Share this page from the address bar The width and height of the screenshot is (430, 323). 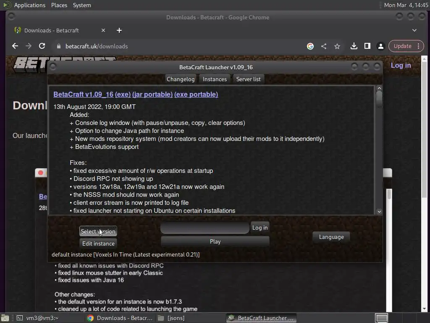[x=324, y=46]
